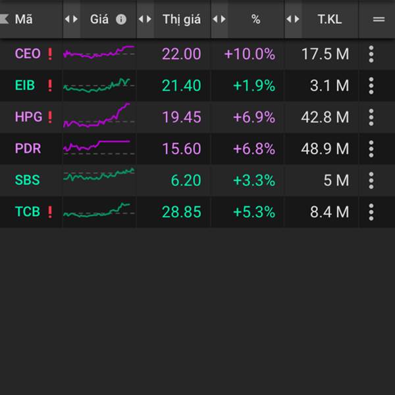Sort by the Mã column header

[24, 19]
